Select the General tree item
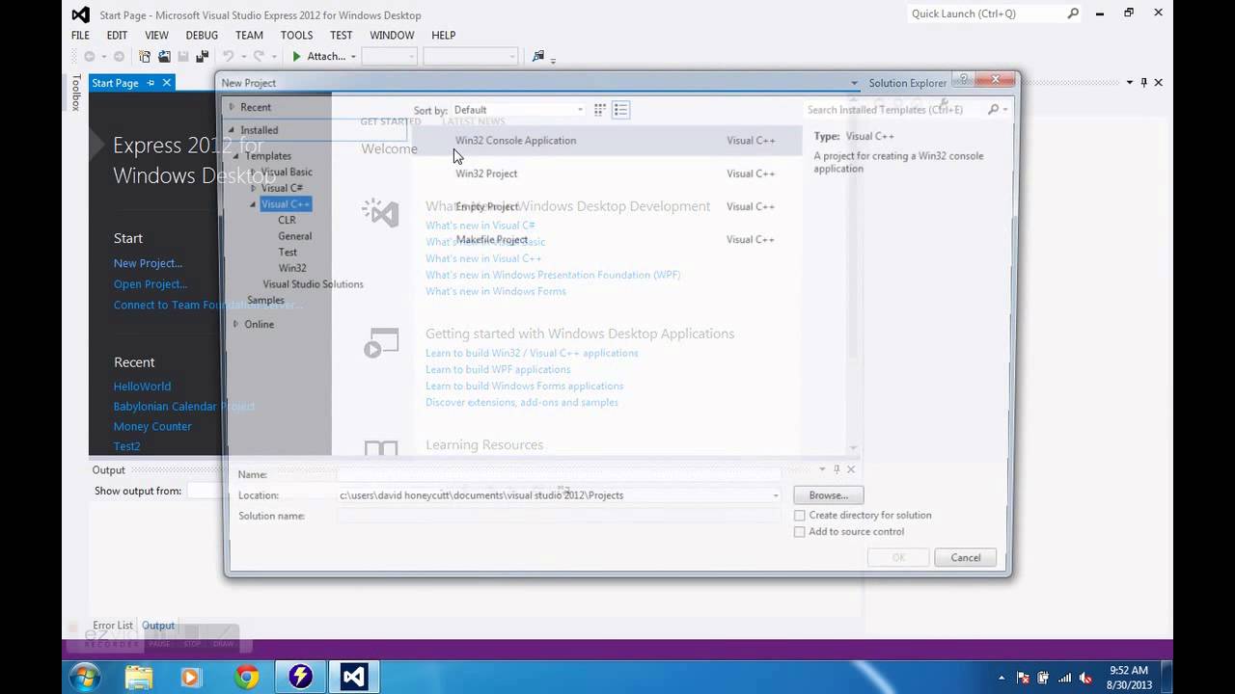The width and height of the screenshot is (1235, 694). click(294, 236)
